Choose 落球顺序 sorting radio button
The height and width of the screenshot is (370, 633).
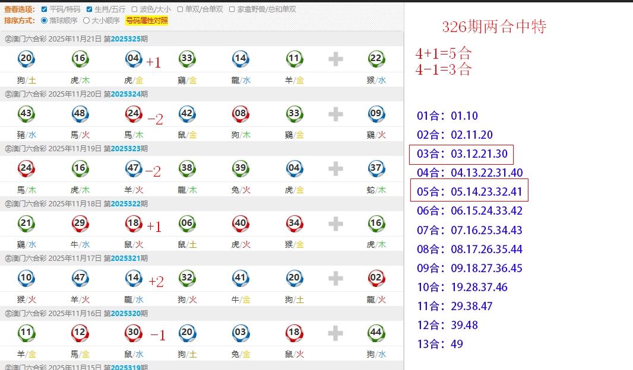44,21
